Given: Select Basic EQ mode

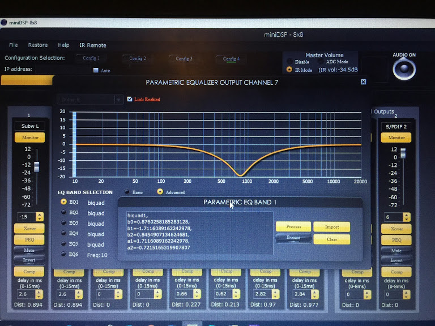Looking at the screenshot, I should (x=127, y=191).
